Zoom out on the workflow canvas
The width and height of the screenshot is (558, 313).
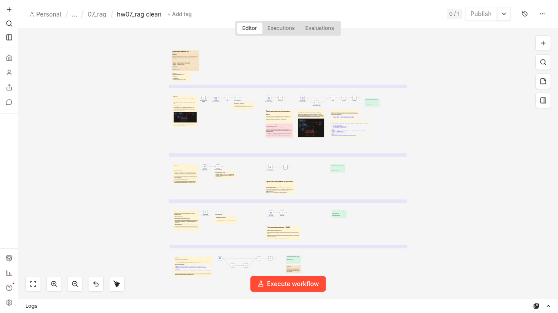pos(75,284)
